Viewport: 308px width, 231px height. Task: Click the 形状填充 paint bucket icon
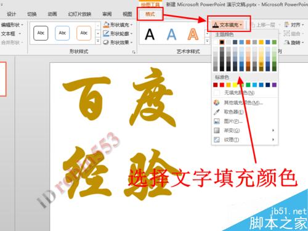pyautogui.click(x=106, y=25)
